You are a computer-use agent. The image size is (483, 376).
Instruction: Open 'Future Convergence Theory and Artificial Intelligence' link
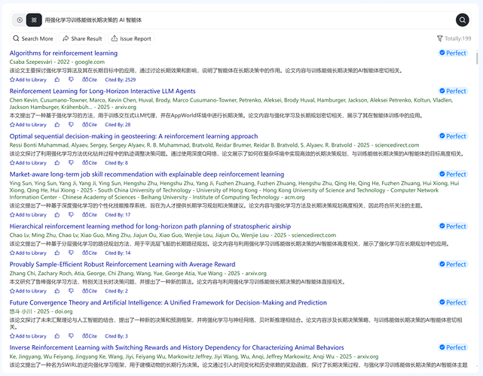[168, 302]
